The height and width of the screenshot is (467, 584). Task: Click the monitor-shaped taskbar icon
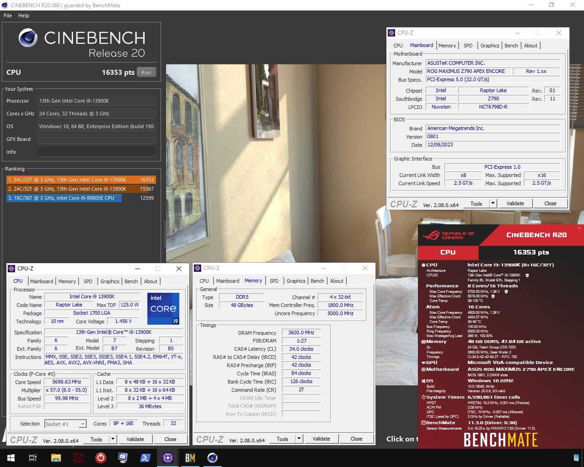(x=123, y=457)
